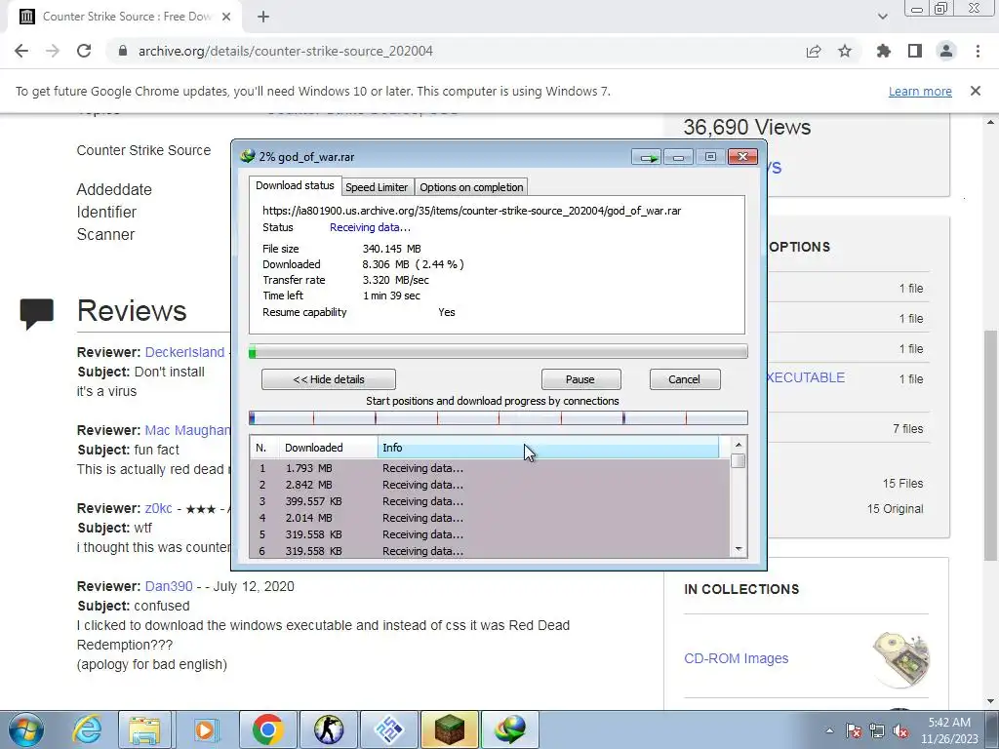Viewport: 999px width, 749px height.
Task: Launch Internet Explorer from the taskbar
Action: (x=86, y=729)
